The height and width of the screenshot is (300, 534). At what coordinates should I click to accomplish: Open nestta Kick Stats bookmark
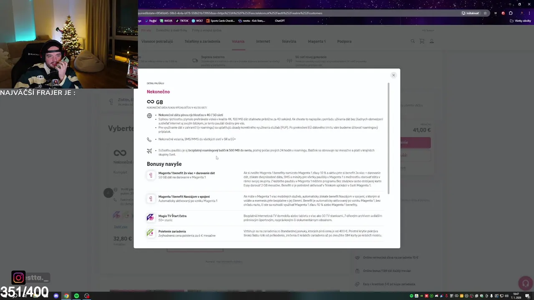click(252, 21)
